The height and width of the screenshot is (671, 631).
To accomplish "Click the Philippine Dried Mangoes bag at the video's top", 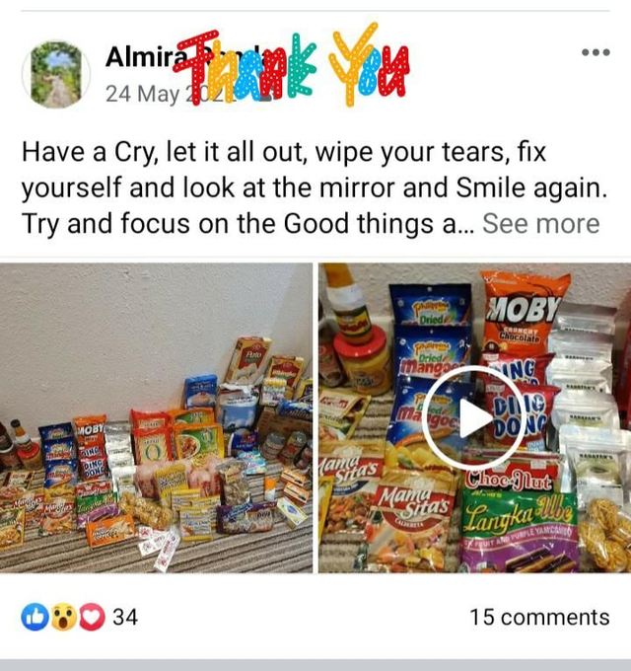I will [431, 305].
